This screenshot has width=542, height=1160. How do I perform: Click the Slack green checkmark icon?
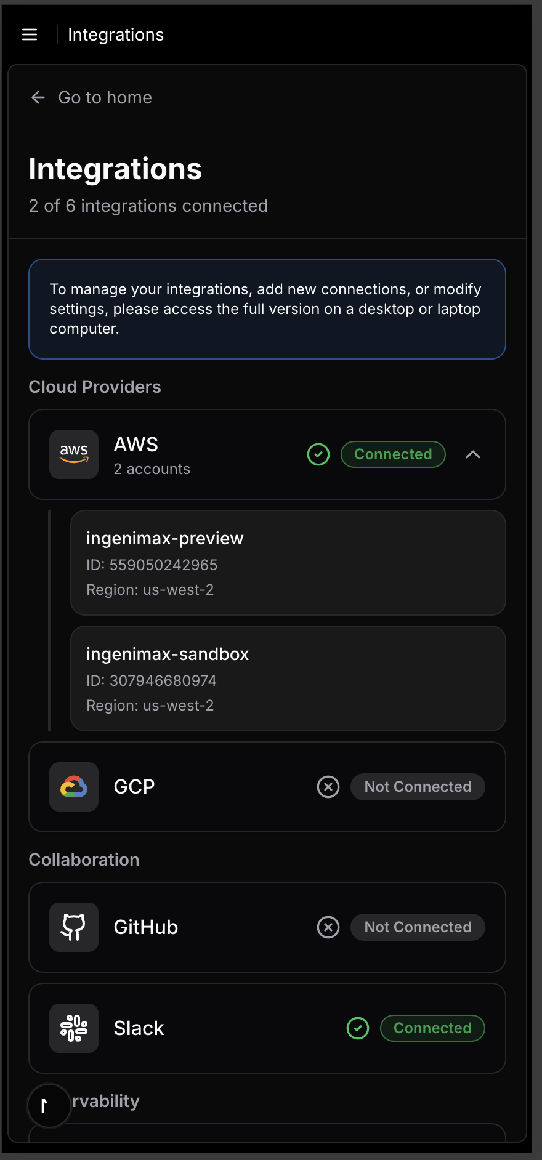[358, 1028]
